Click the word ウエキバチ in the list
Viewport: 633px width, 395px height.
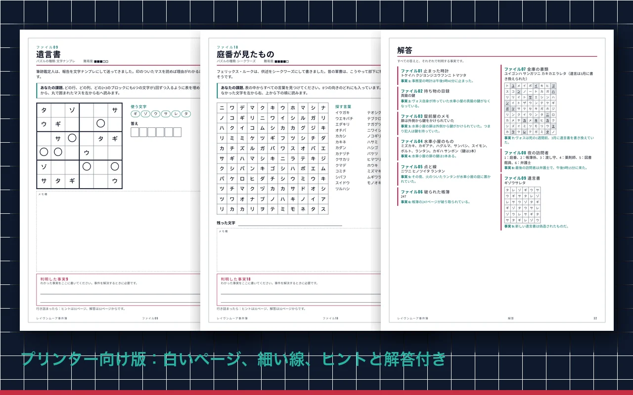(344, 118)
